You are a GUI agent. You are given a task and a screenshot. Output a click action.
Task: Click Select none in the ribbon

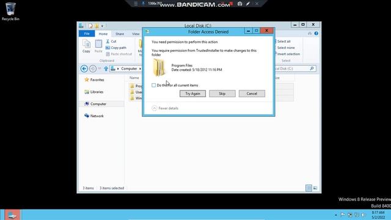coord(285,48)
